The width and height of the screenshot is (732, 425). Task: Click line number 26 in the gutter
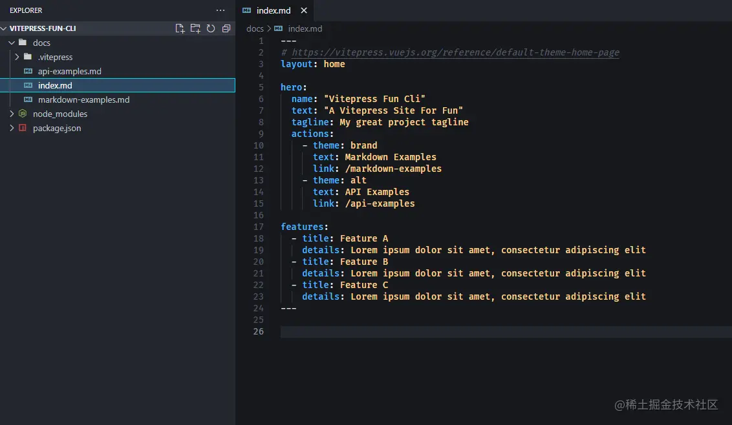[258, 331]
